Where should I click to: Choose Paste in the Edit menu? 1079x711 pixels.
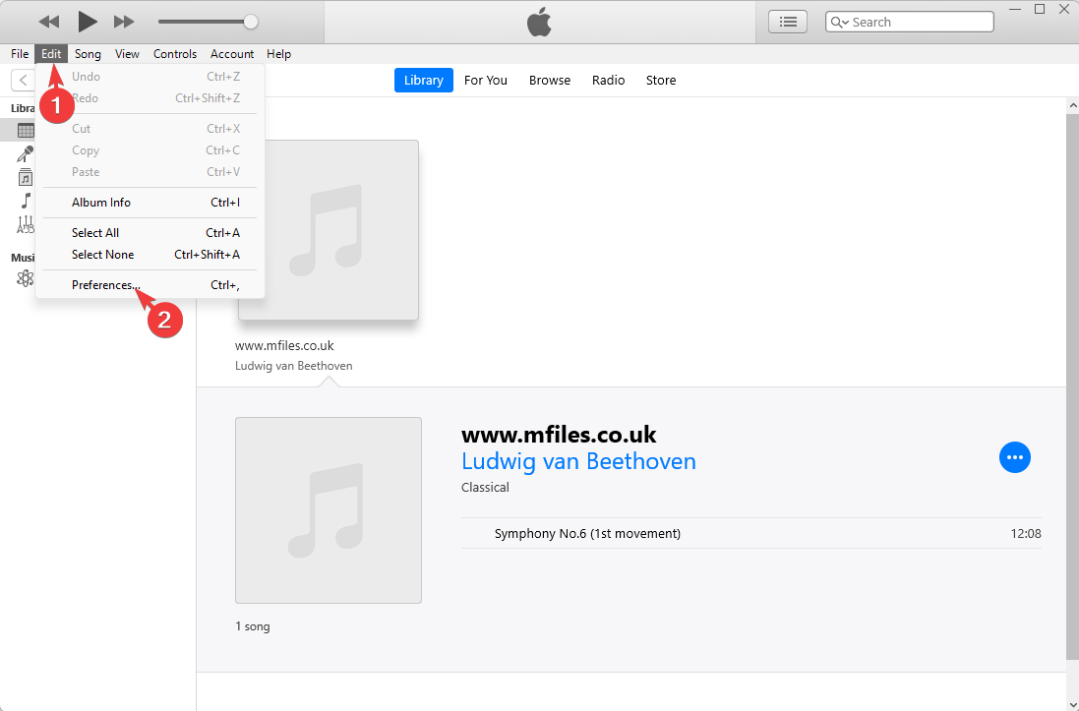coord(150,172)
